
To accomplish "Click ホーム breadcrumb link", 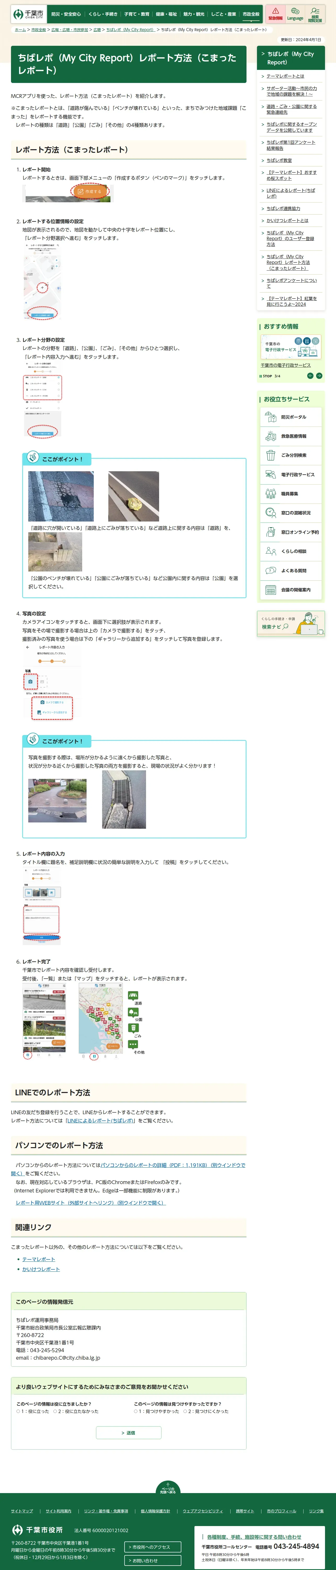I will pos(20,29).
